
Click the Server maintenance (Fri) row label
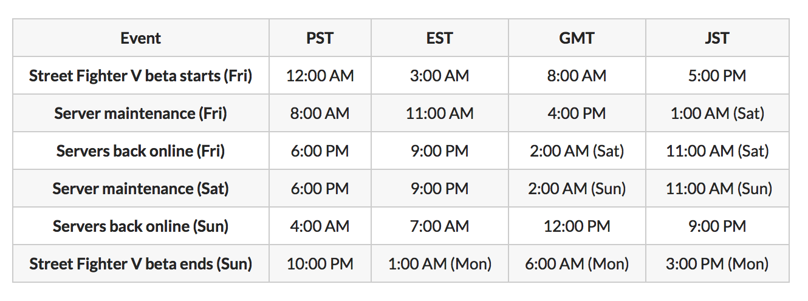pyautogui.click(x=141, y=113)
